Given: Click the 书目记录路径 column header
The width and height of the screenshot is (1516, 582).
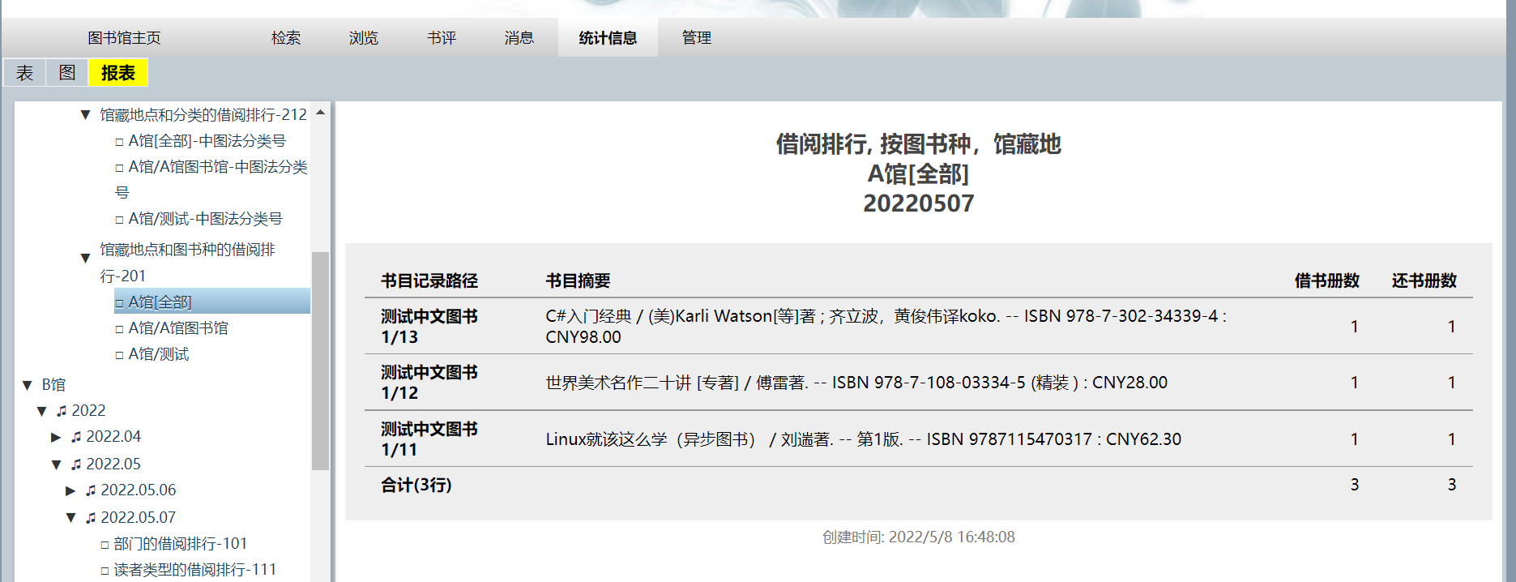Looking at the screenshot, I should pyautogui.click(x=429, y=281).
